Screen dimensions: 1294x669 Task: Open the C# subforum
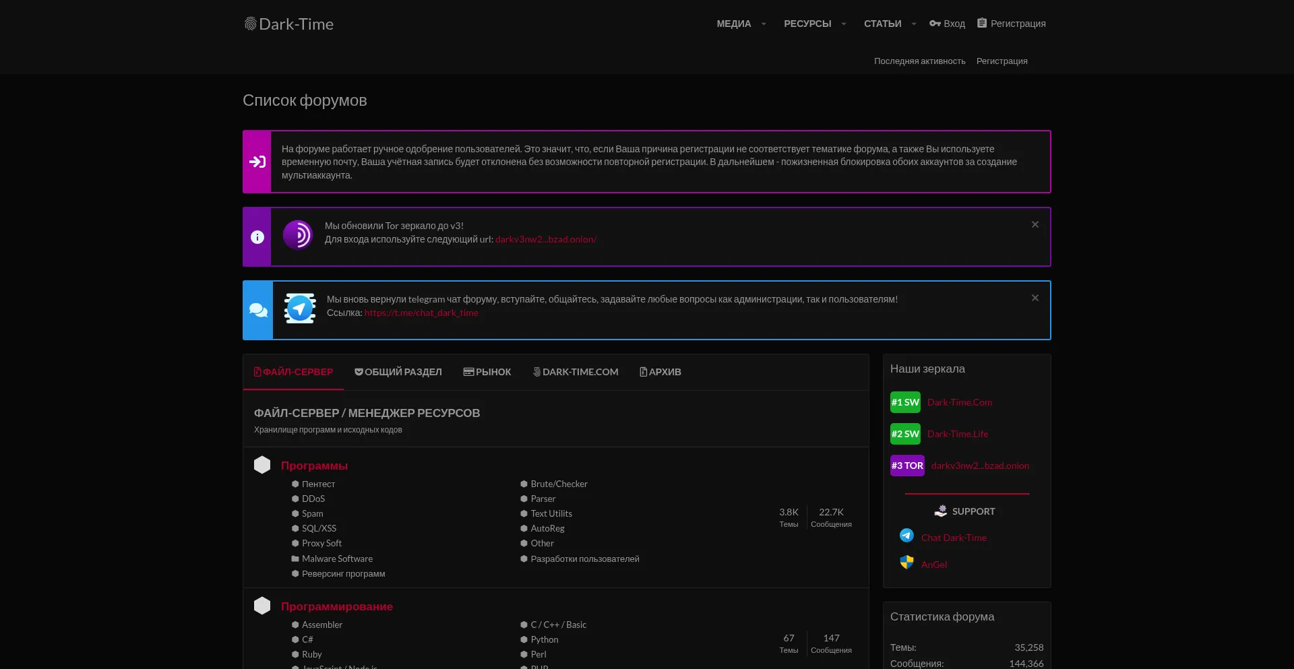tap(307, 639)
